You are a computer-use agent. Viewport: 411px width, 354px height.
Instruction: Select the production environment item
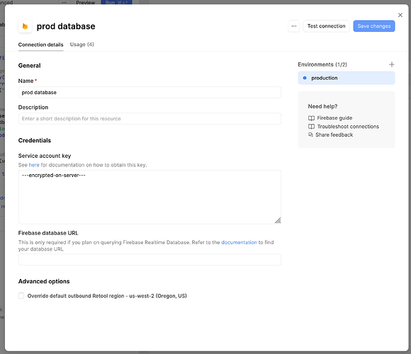coord(347,78)
